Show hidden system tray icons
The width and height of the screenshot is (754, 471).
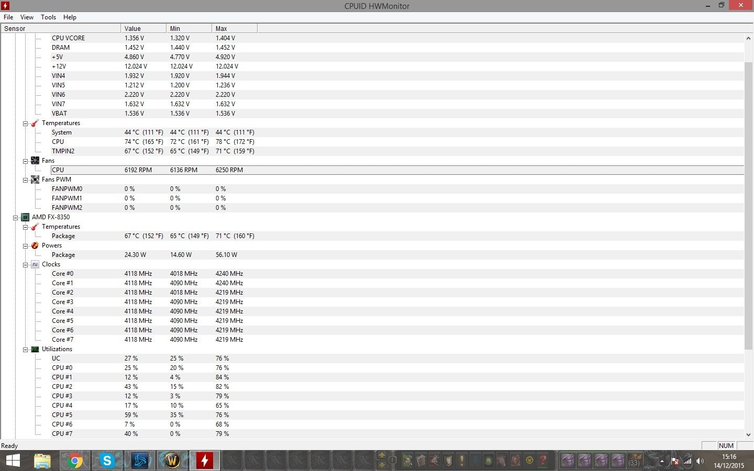(x=662, y=461)
